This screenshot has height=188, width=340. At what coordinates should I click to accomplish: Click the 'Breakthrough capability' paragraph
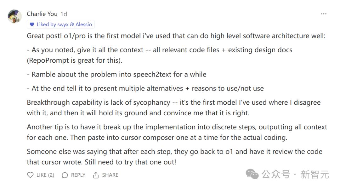(173, 107)
